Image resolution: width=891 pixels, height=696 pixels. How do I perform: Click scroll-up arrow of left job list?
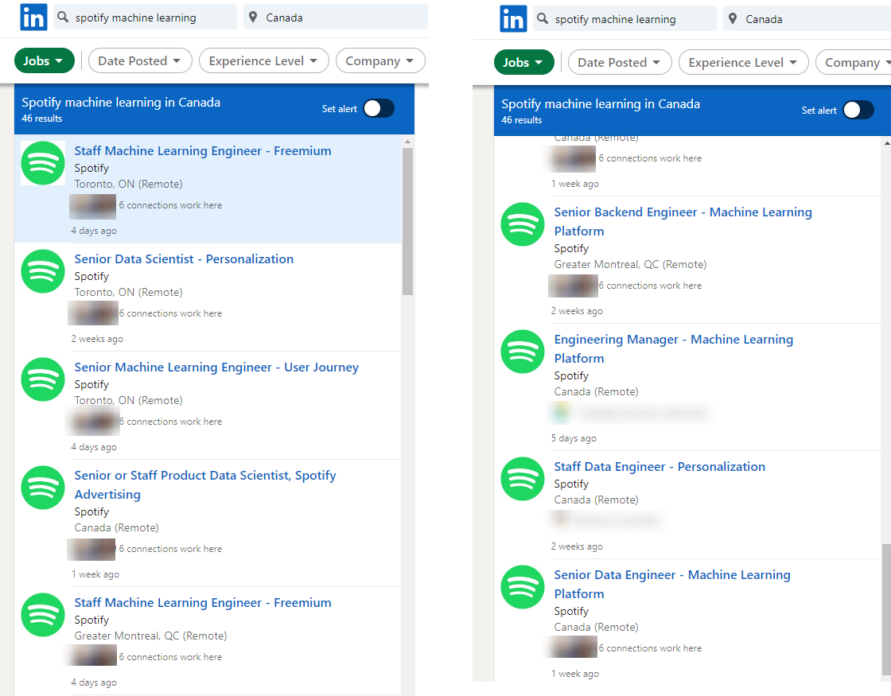(x=407, y=141)
